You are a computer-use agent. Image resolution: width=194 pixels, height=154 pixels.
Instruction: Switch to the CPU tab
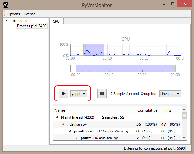(x=56, y=21)
